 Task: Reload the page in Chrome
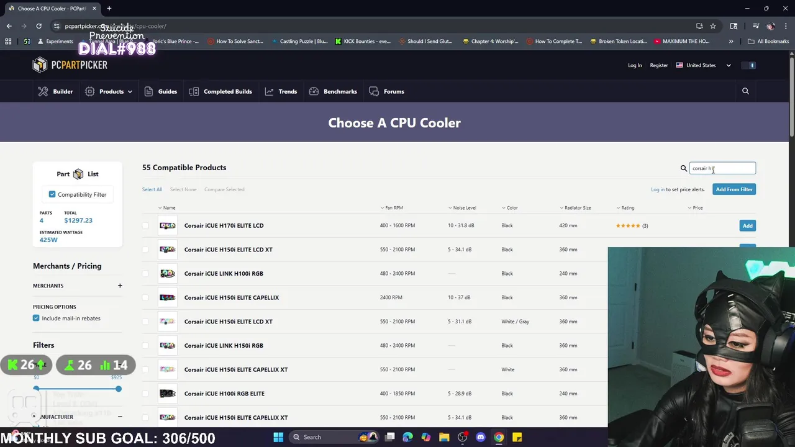(39, 26)
